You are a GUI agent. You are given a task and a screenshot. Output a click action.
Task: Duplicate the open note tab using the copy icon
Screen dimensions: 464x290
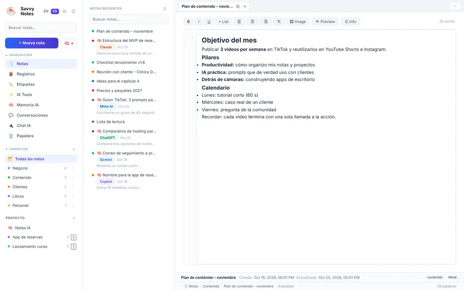point(238,6)
